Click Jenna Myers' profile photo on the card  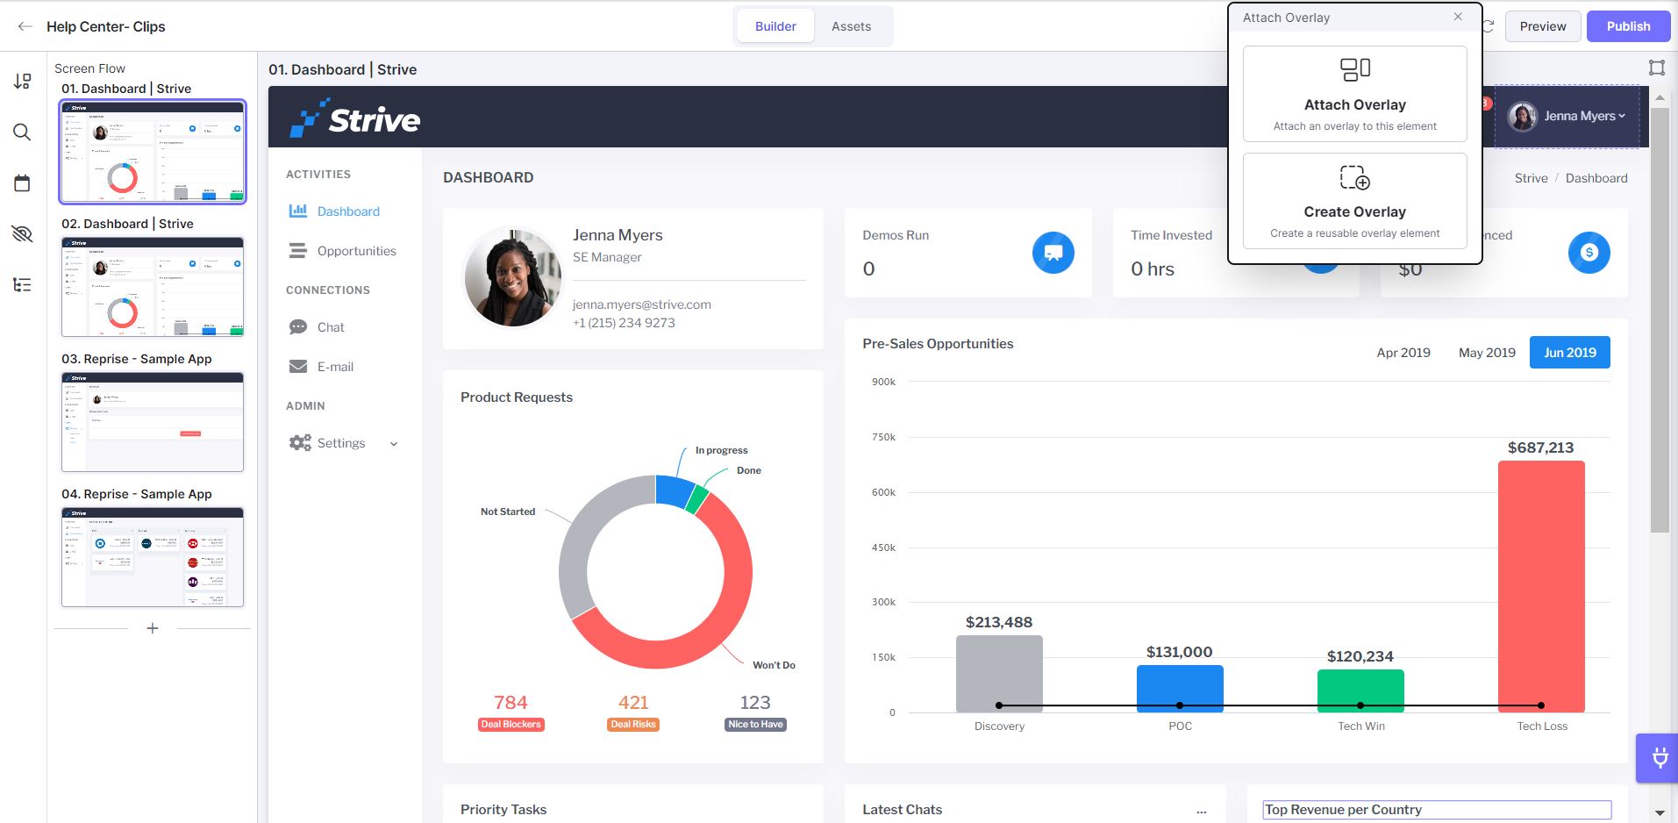click(512, 278)
